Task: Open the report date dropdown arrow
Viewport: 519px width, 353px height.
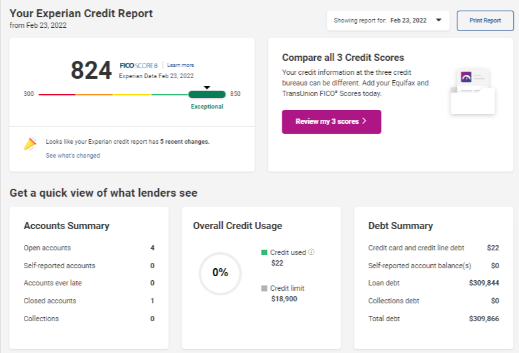Action: pos(439,20)
